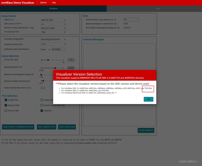Click the RCS value 0.002011
This screenshot has height=166, width=202.
click(x=127, y=28)
